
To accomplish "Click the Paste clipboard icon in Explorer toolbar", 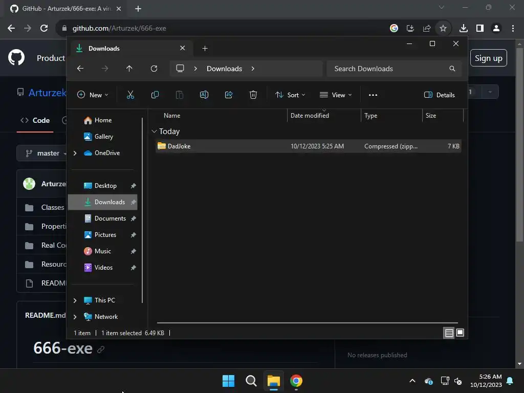I will [180, 95].
